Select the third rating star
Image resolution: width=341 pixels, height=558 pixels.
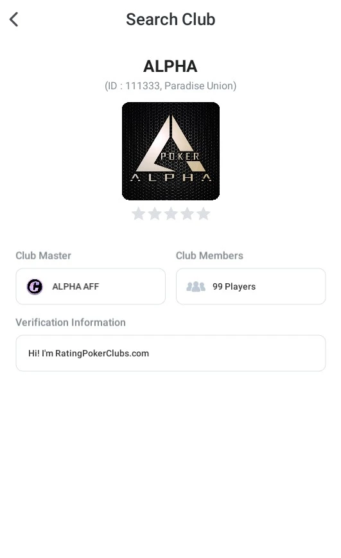tap(171, 214)
